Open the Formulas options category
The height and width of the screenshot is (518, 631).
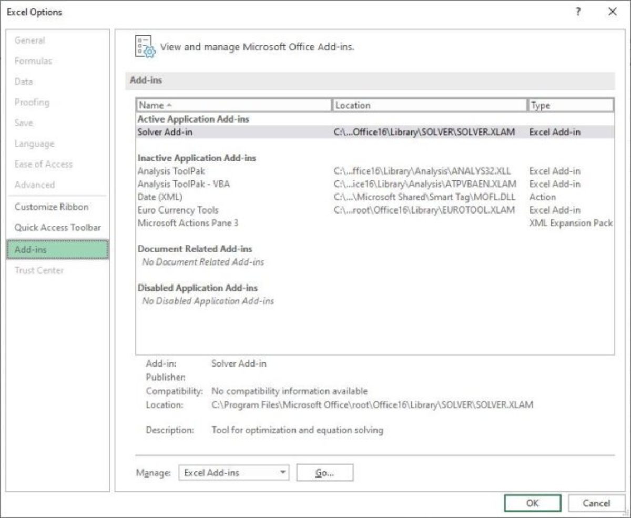[33, 61]
